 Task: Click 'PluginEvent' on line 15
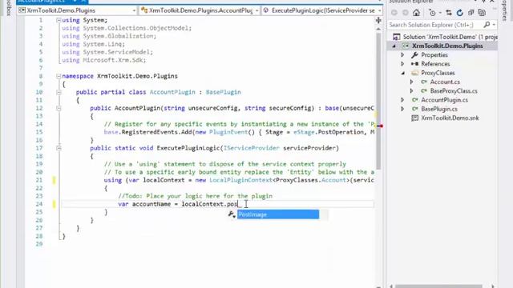click(x=228, y=132)
